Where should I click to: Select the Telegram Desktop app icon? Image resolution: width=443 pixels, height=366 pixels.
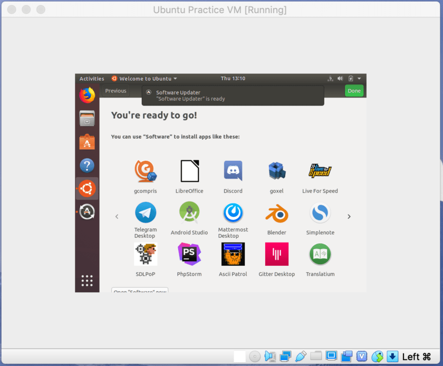point(146,213)
